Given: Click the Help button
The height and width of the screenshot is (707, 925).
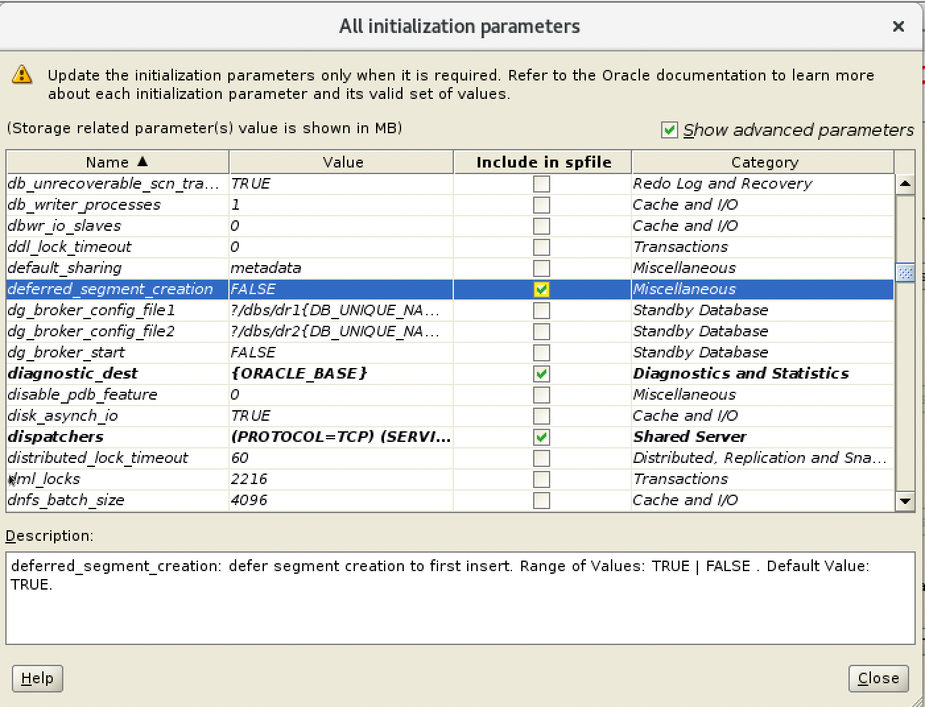Looking at the screenshot, I should (x=37, y=678).
